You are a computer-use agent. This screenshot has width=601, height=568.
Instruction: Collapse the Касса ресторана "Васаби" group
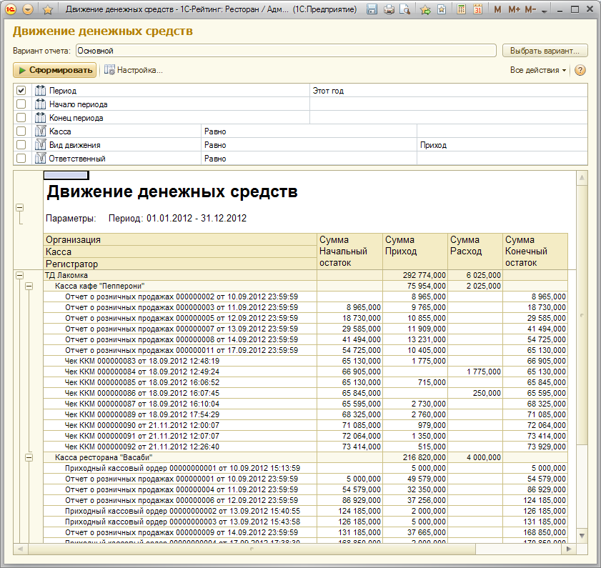pos(29,457)
